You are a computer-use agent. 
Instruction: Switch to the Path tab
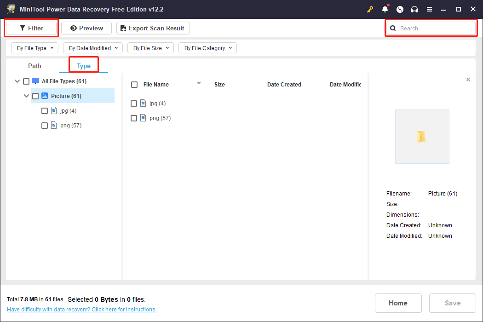[34, 66]
